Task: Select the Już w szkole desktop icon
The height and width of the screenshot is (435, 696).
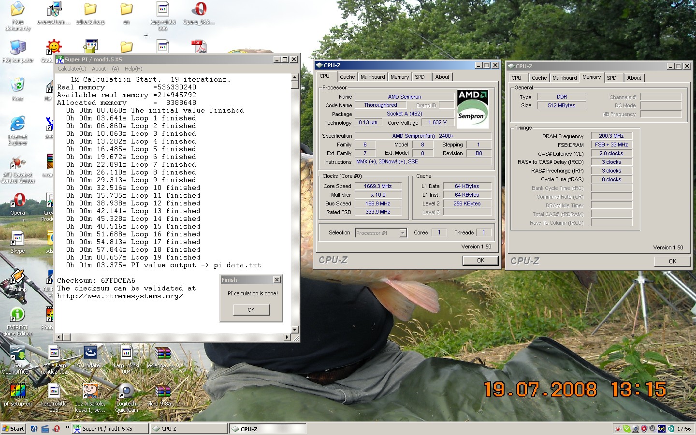Action: coord(90,398)
